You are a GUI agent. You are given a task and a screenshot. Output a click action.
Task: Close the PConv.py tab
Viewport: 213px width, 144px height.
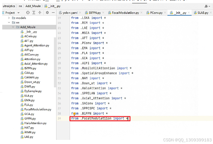(165, 13)
